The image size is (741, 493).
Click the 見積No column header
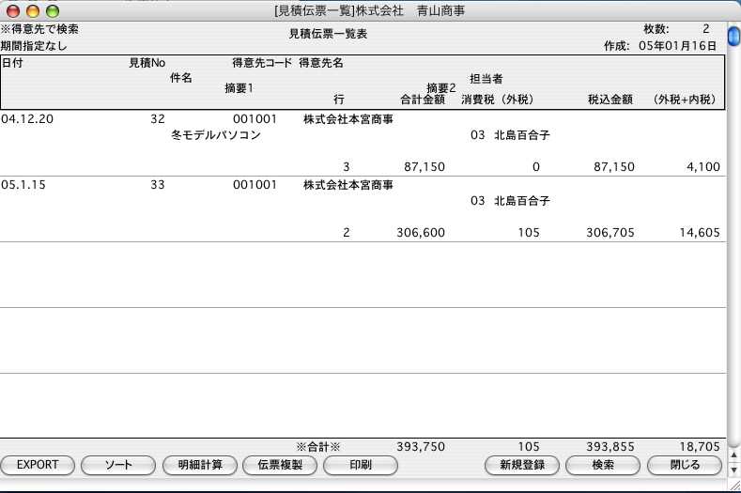coord(147,63)
